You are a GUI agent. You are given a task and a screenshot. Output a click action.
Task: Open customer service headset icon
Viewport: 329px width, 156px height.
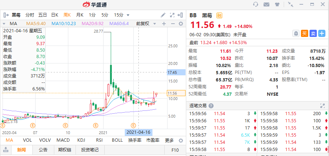pyautogui.click(x=256, y=4)
